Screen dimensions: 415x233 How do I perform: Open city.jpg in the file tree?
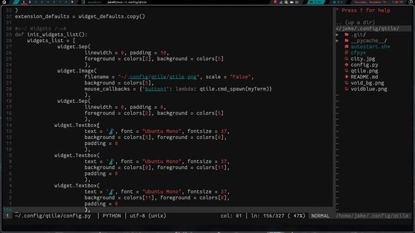pos(363,59)
